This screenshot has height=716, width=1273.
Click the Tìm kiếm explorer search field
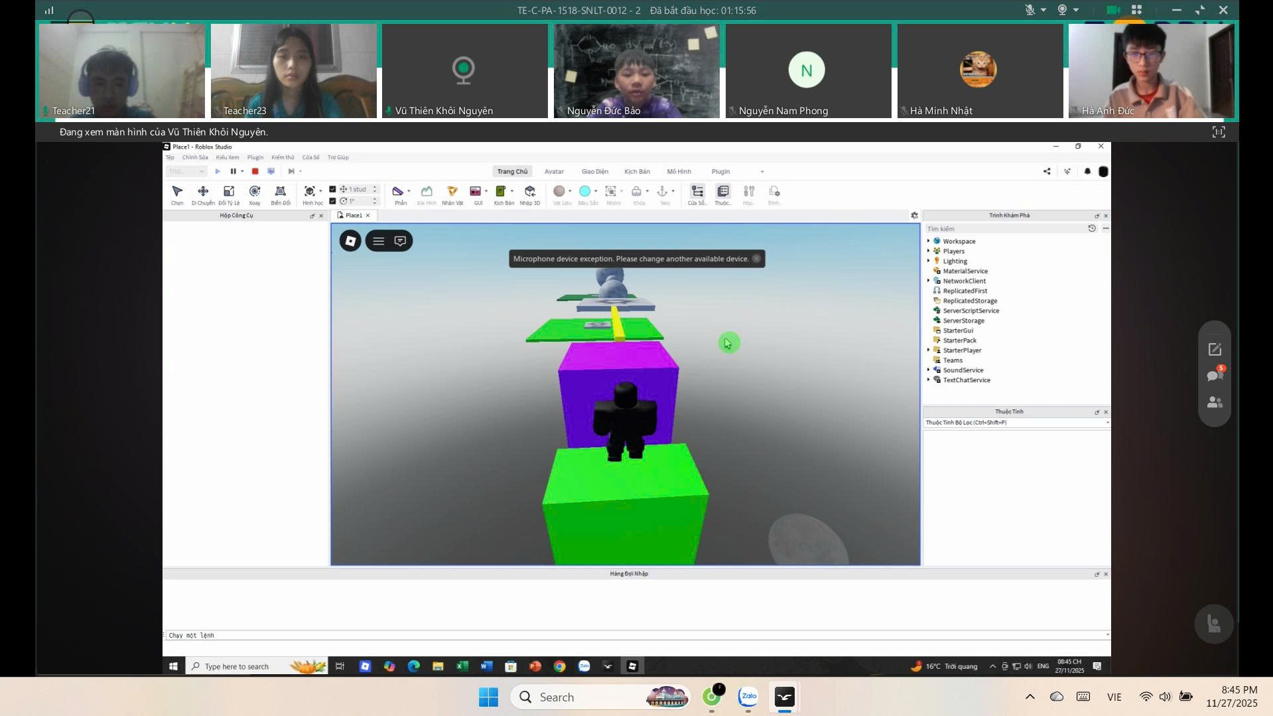tap(1004, 229)
